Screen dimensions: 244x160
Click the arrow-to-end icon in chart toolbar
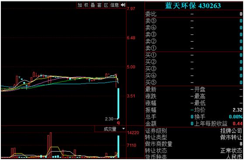click(x=123, y=5)
